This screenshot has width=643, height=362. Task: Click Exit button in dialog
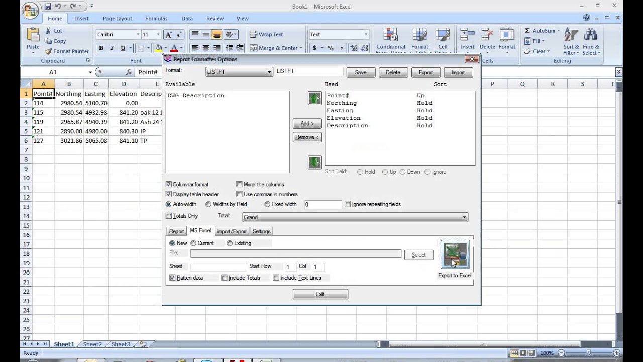[320, 294]
